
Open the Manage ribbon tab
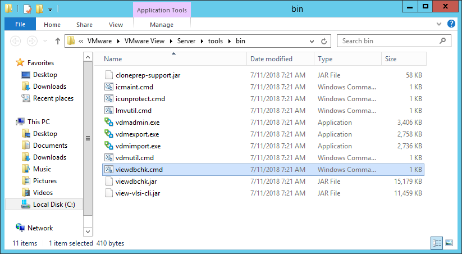162,25
